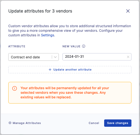Click the orange permanent update warning text
This screenshot has width=140, height=135.
(65, 93)
